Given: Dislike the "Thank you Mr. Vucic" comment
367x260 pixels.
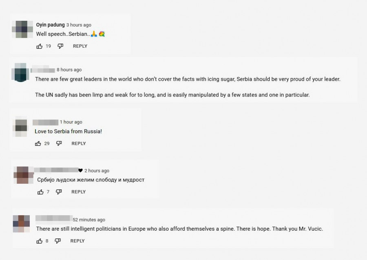Looking at the screenshot, I should point(58,241).
